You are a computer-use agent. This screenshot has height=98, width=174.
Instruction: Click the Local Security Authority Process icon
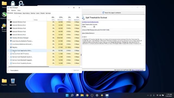tap(11, 41)
